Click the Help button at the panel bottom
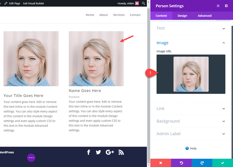 coord(191,148)
